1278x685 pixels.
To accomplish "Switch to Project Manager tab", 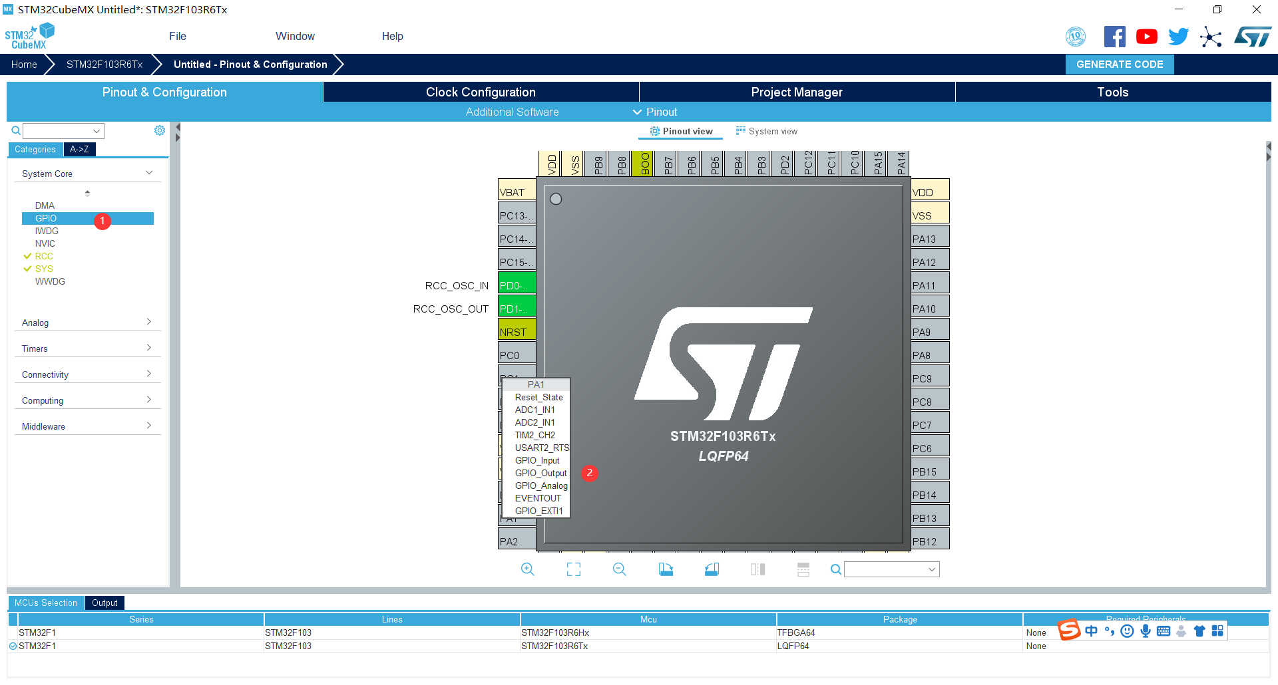I will (x=797, y=92).
